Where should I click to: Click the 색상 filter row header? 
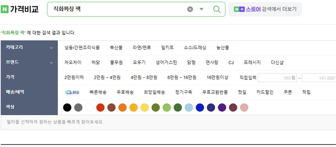point(29,107)
